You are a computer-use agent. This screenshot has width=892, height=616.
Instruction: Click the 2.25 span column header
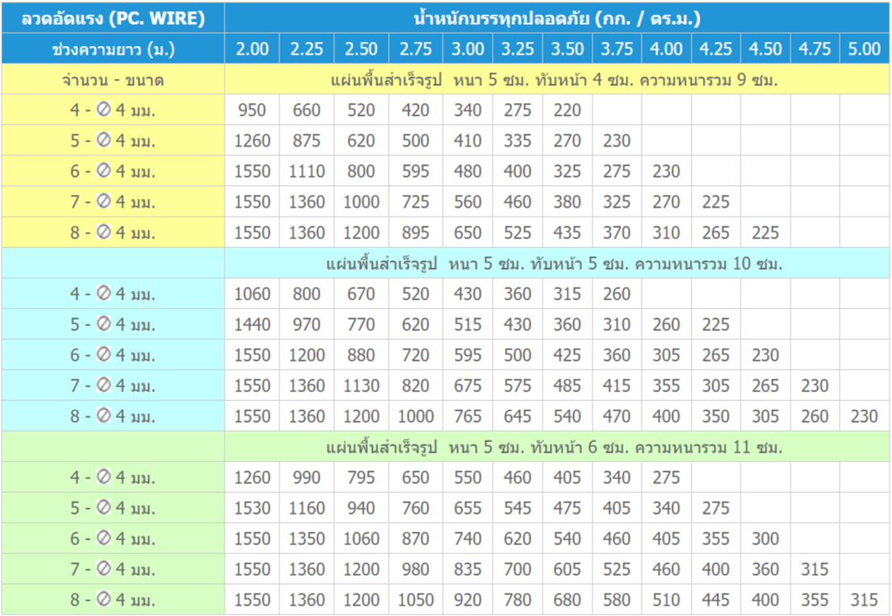tap(307, 48)
